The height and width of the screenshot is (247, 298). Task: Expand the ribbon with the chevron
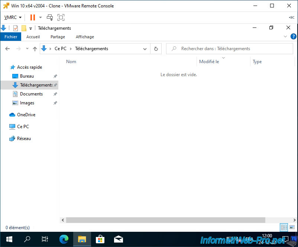[x=285, y=37]
